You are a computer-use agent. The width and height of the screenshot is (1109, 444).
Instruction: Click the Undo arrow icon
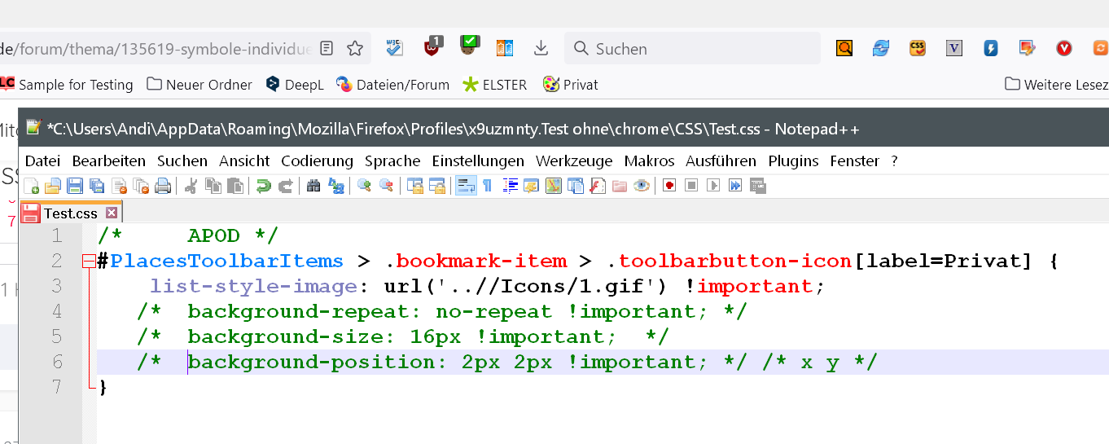(263, 187)
